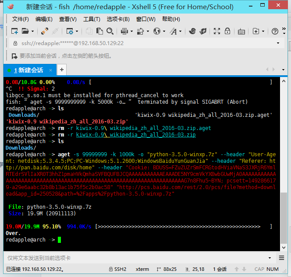Click the New Session toolbar icon
This screenshot has width=291, height=277.
(14, 31)
